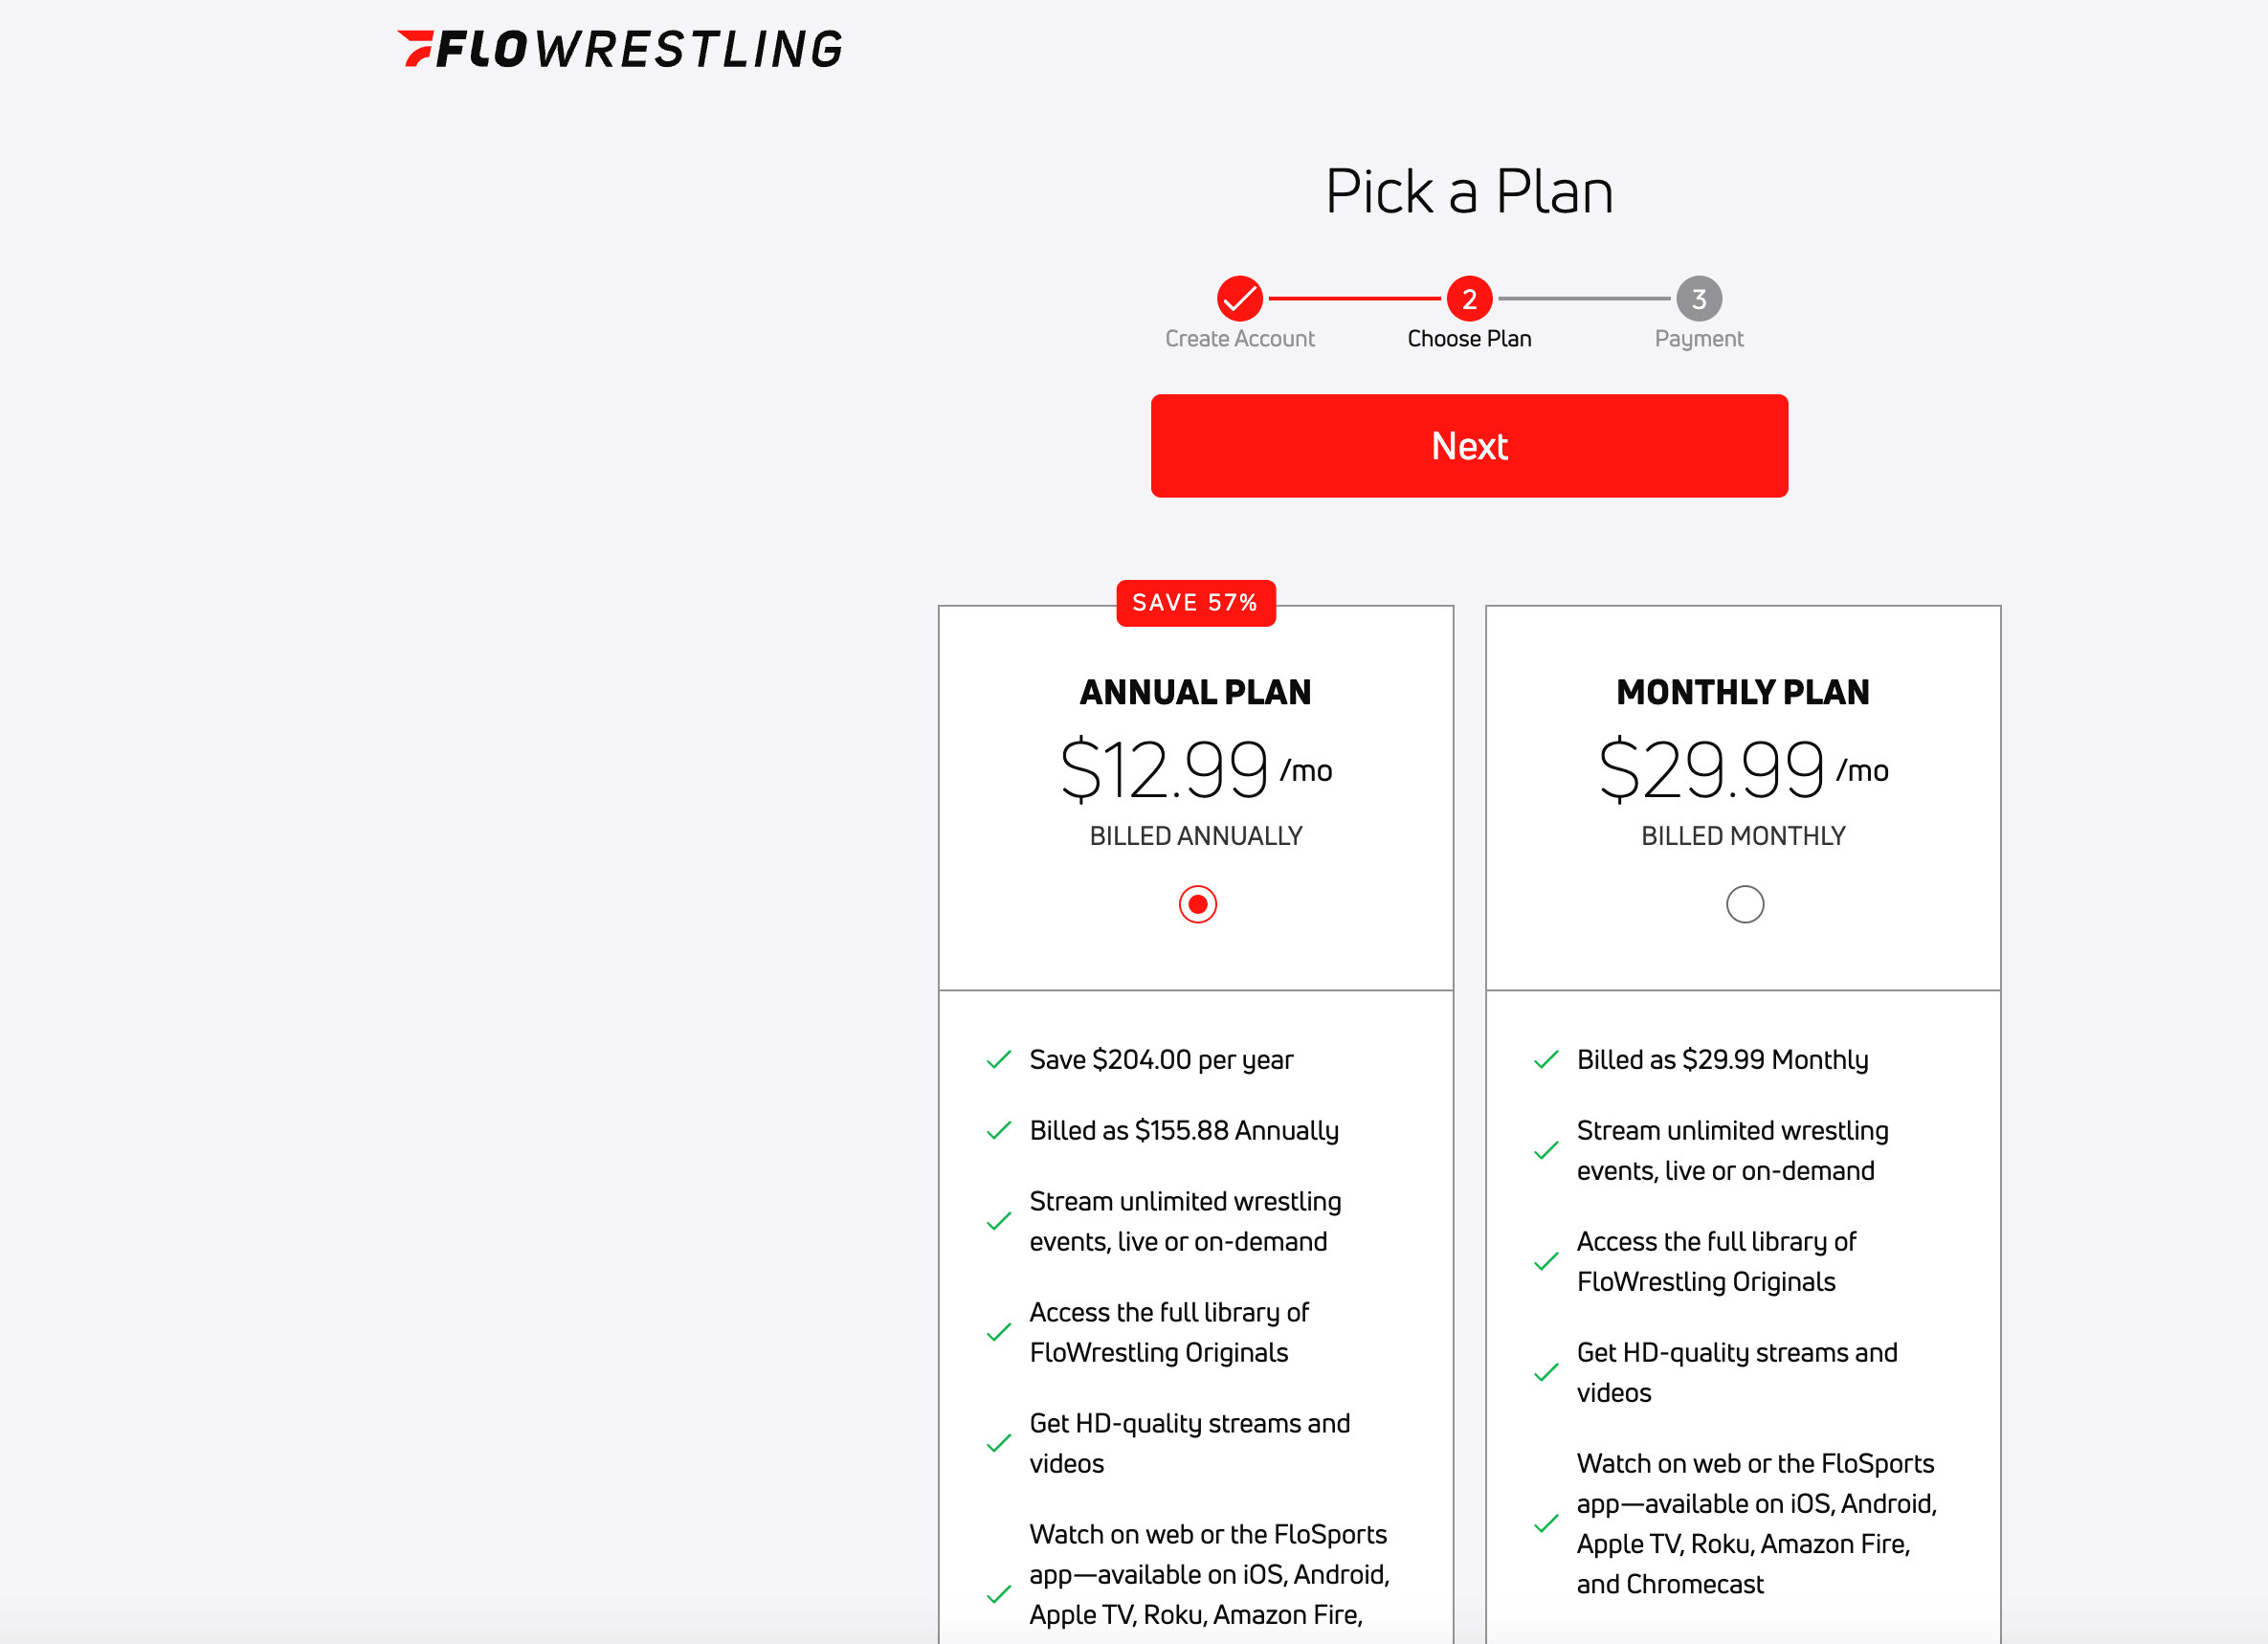Click the green checkmark beside Save $204.00
This screenshot has width=2268, height=1644.
pyautogui.click(x=998, y=1060)
